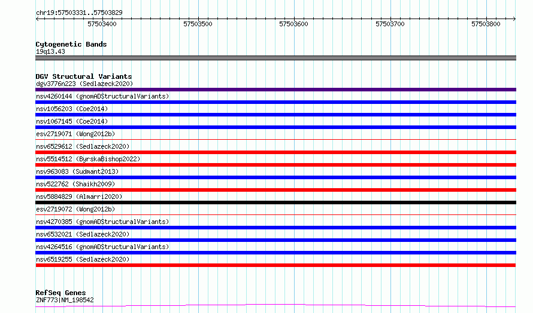
Task: Click the magenta ZNF773 gene line
Action: 275,306
